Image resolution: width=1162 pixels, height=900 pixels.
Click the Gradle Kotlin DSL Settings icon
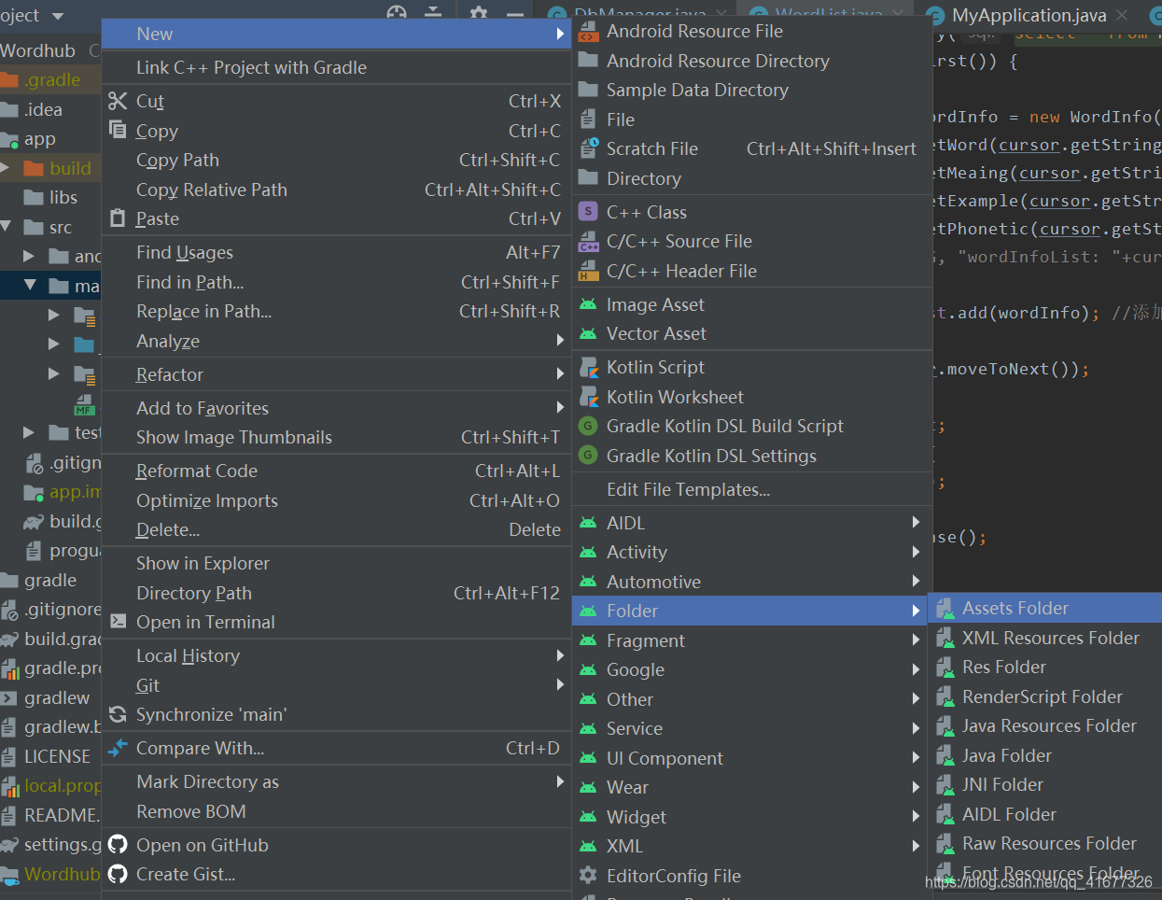588,456
